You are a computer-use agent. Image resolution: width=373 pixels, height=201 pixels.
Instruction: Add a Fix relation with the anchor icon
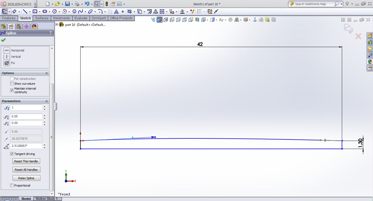tap(7, 63)
